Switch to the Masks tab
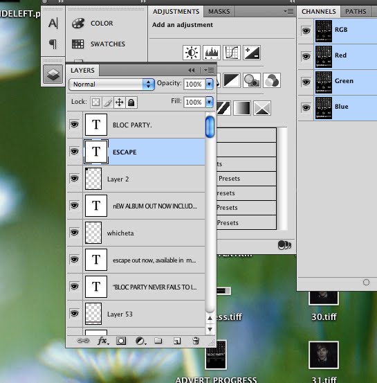Image resolution: width=377 pixels, height=383 pixels. click(219, 12)
